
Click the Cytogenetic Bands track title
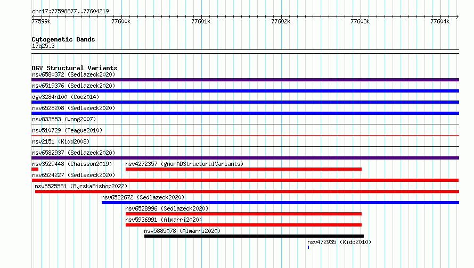(63, 39)
